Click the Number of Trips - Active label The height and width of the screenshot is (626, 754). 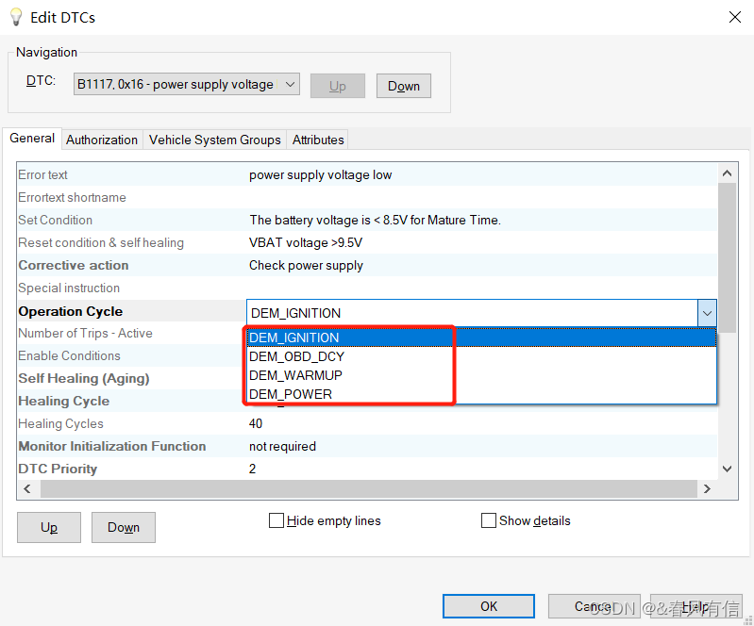(85, 333)
